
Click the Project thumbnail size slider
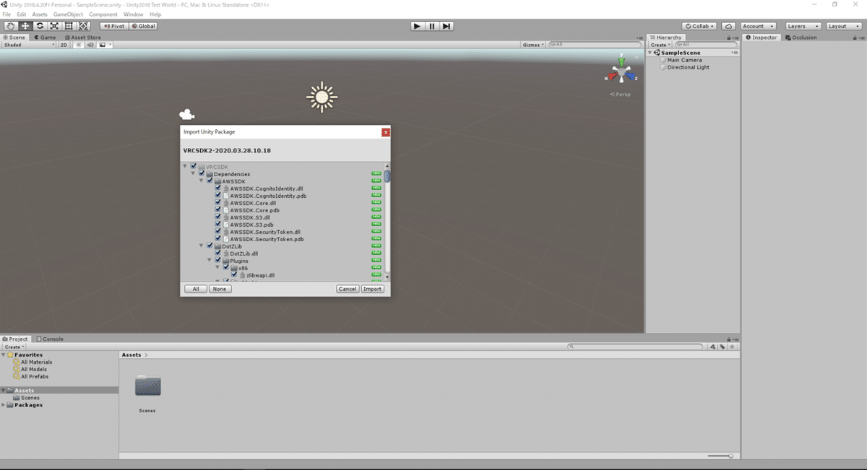pyautogui.click(x=720, y=456)
